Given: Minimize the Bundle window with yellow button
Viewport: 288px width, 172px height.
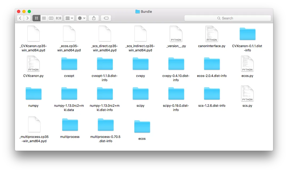Looking at the screenshot, I should tap(24, 11).
